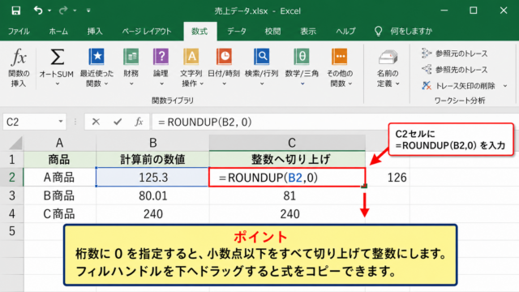Viewport: 519px width, 292px height.
Task: Open the Redo history dropdown arrow
Action: click(x=75, y=11)
